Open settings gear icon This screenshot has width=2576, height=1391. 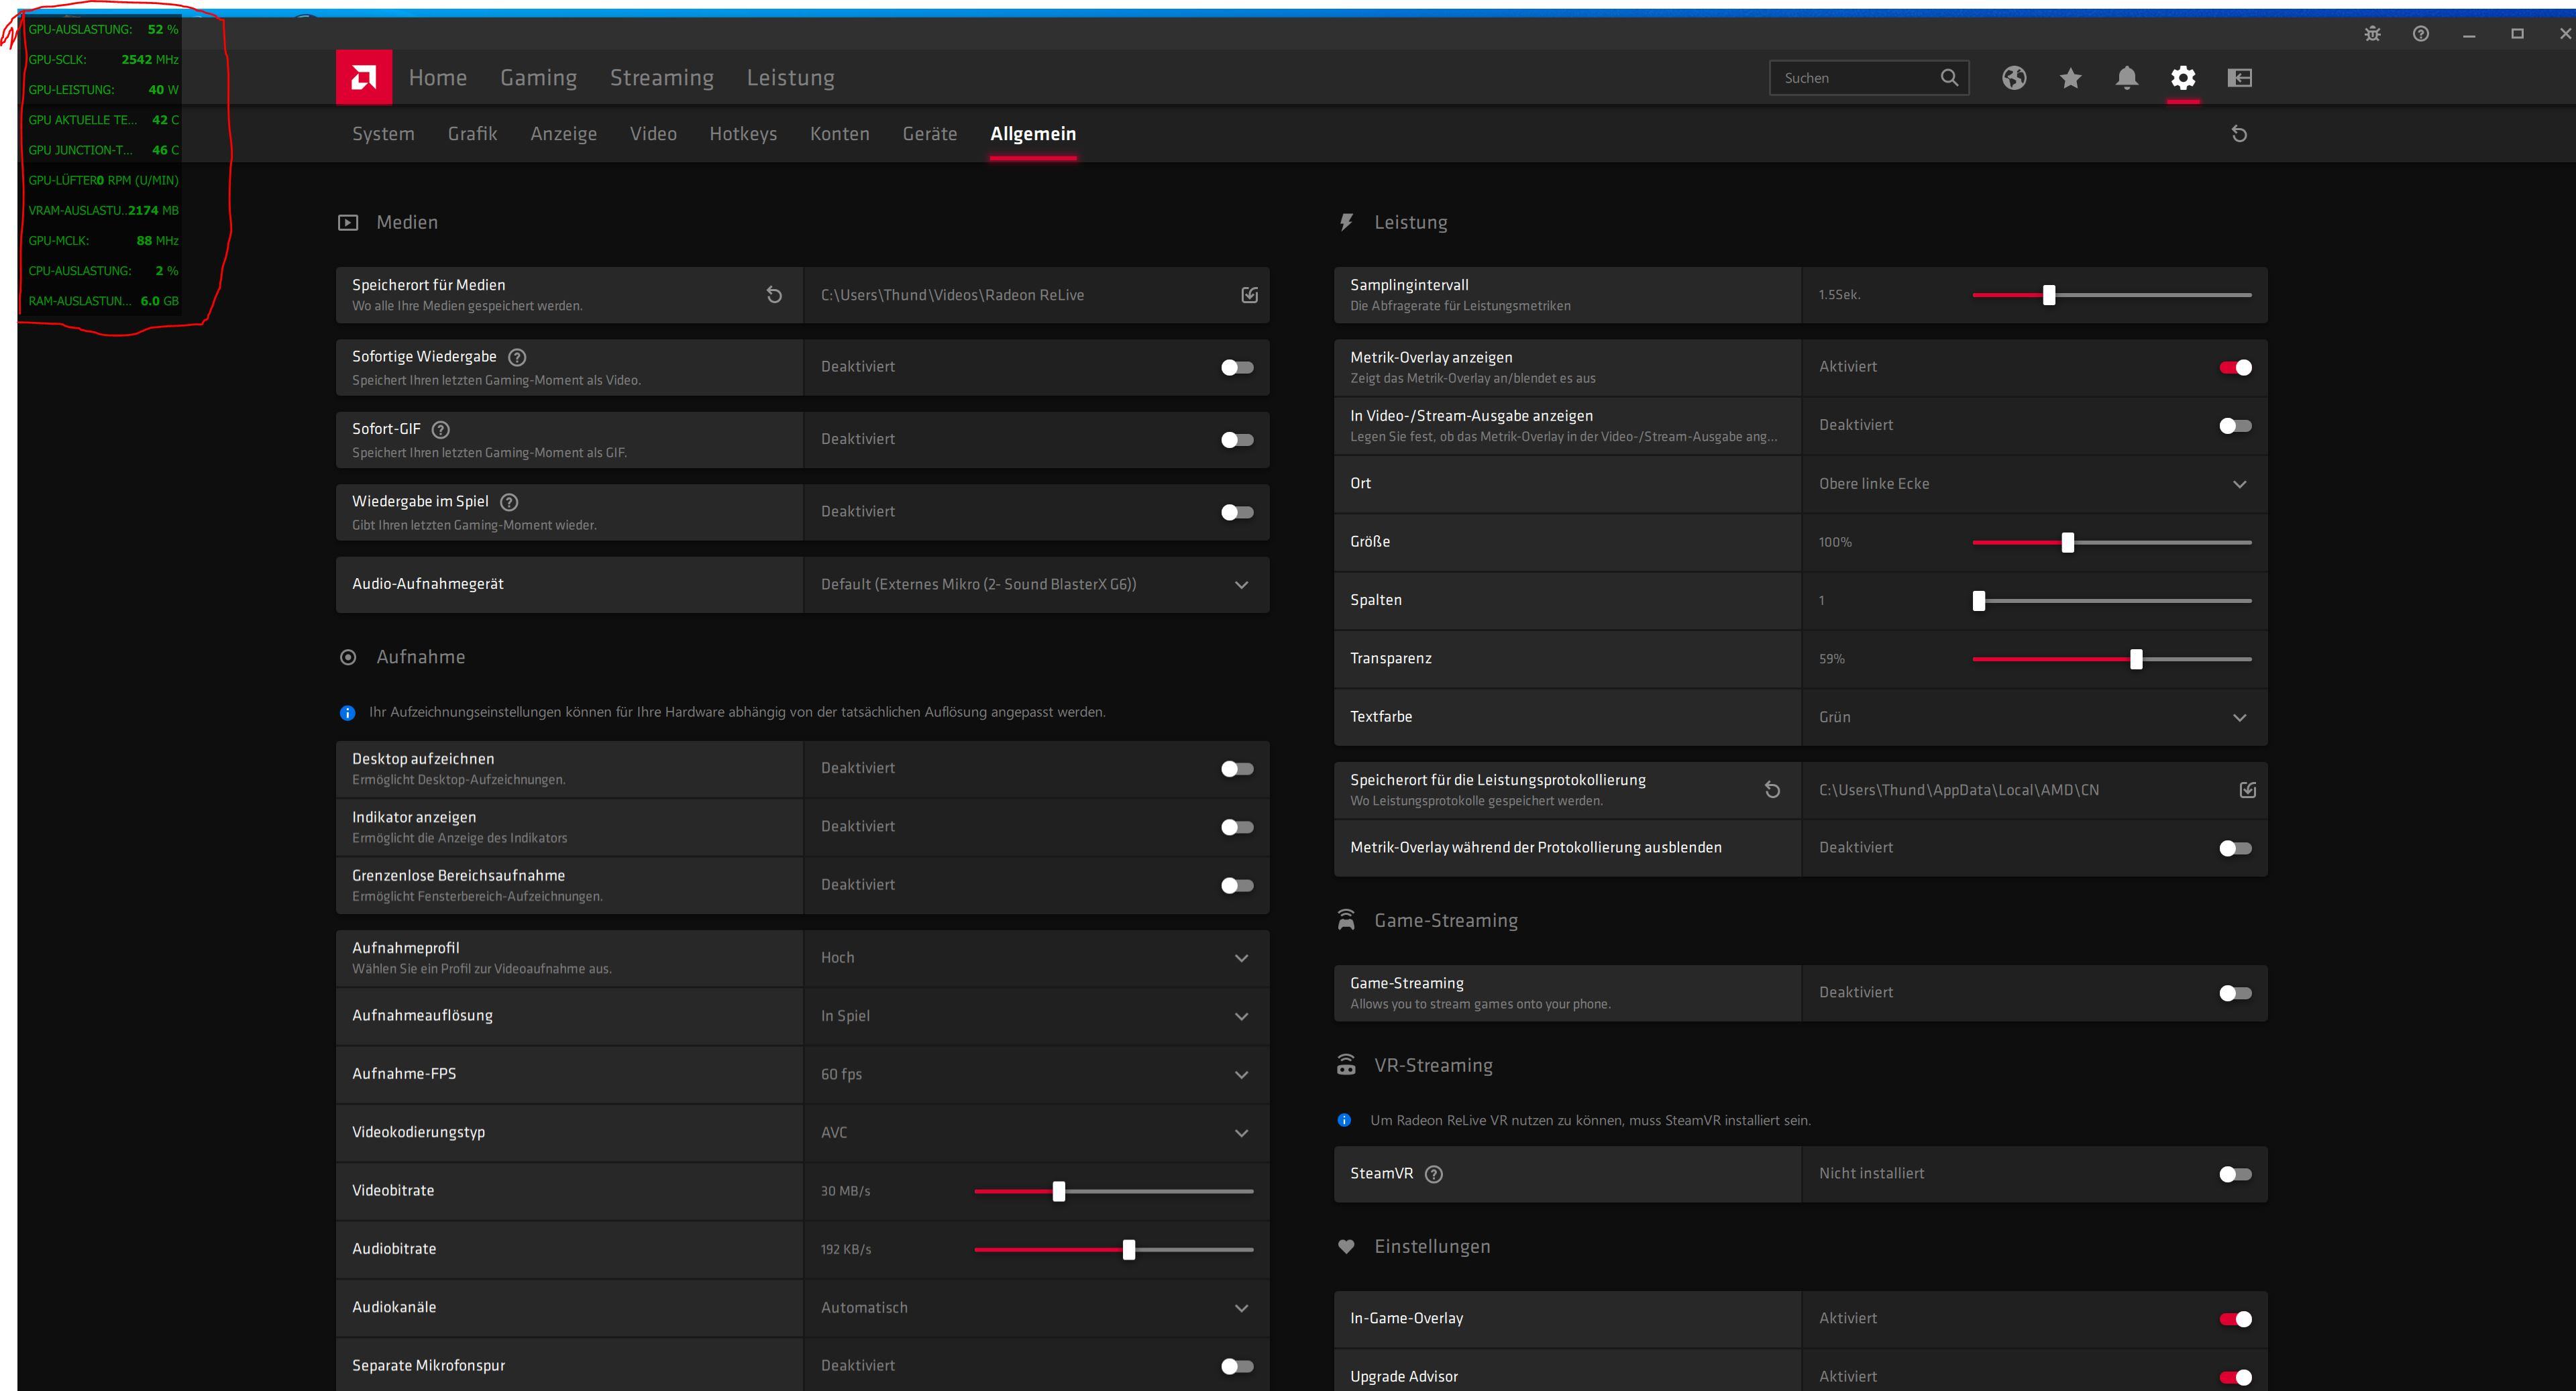tap(2183, 78)
